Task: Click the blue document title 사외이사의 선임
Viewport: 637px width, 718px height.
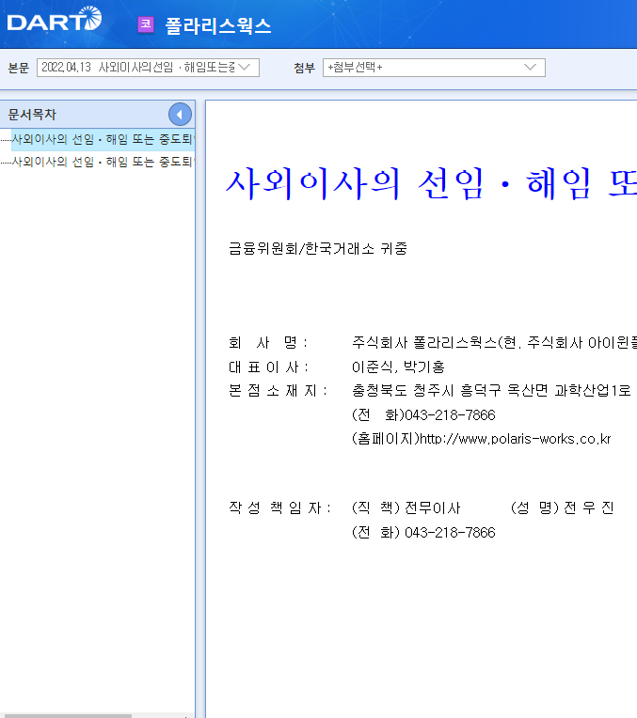Action: 431,183
